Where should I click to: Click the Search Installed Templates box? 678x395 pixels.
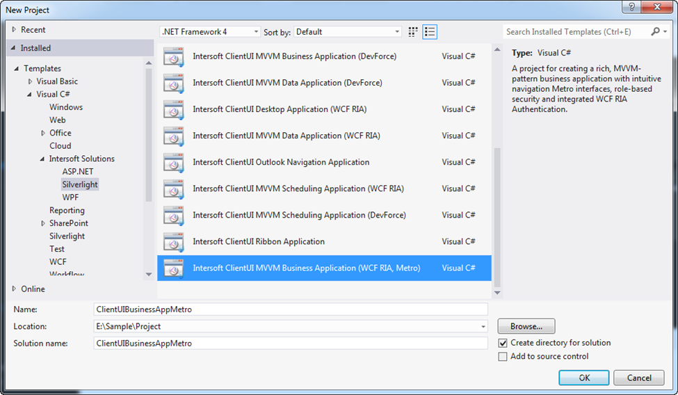[576, 31]
